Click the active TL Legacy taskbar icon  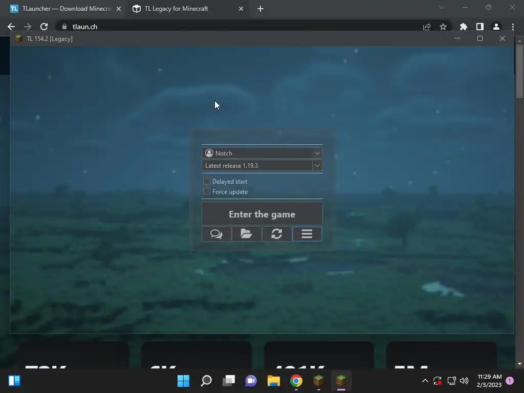click(x=341, y=381)
